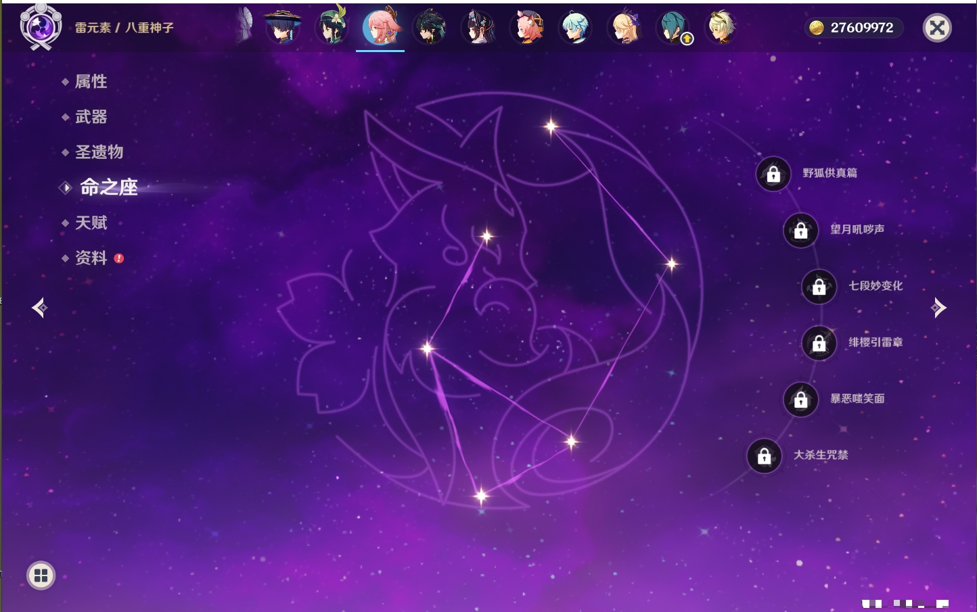Choose the Diona avatar with pink cat ears
Screen dimensions: 977x612
click(x=528, y=28)
